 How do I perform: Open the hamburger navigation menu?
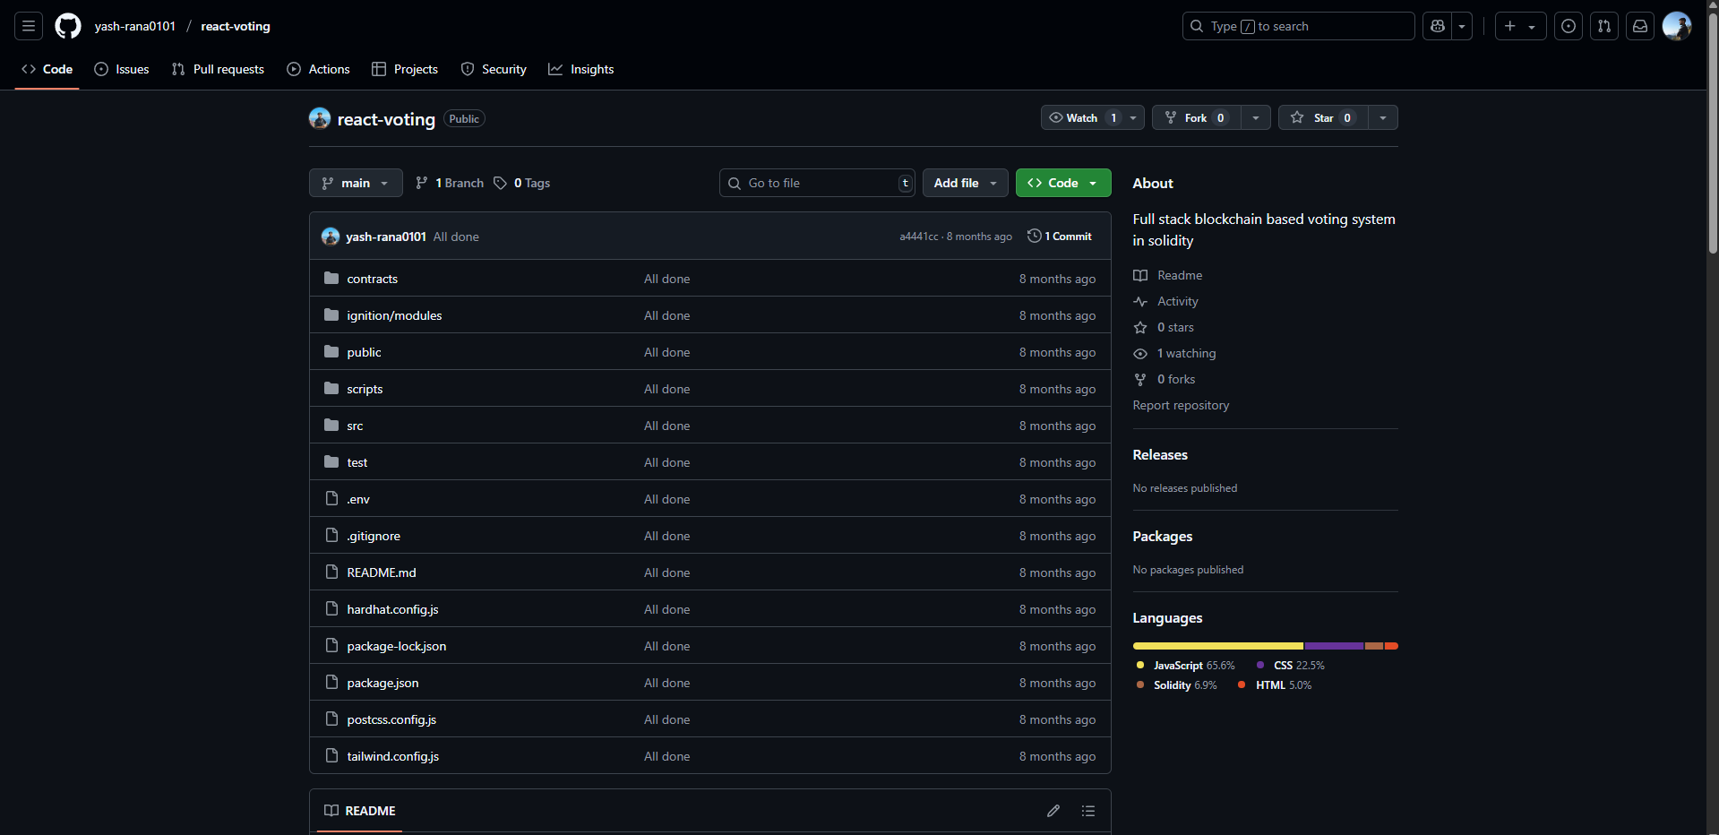[29, 26]
